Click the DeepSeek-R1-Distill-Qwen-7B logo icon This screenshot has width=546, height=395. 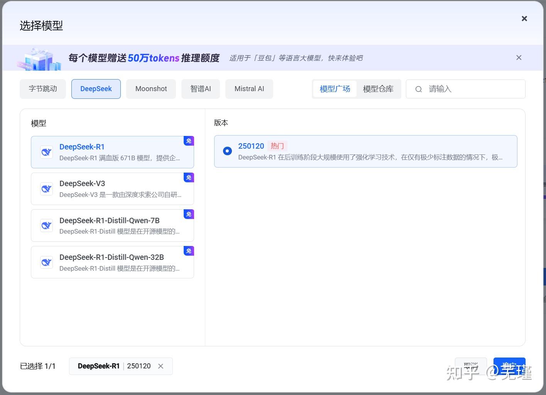(x=46, y=225)
